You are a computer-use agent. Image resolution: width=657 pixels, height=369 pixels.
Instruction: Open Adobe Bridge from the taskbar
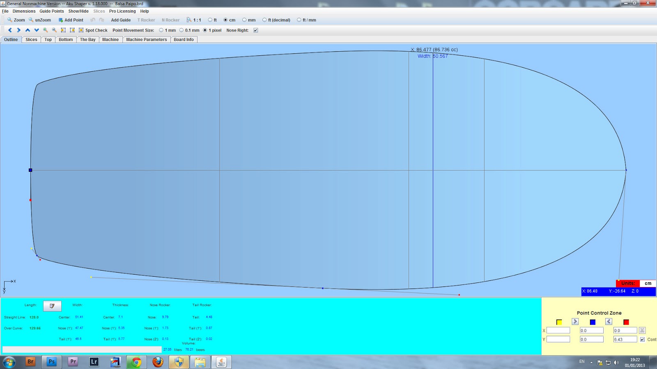point(30,362)
